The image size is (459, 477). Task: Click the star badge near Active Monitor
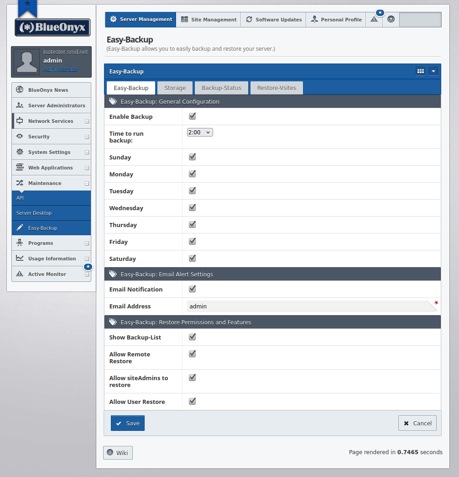(x=88, y=267)
